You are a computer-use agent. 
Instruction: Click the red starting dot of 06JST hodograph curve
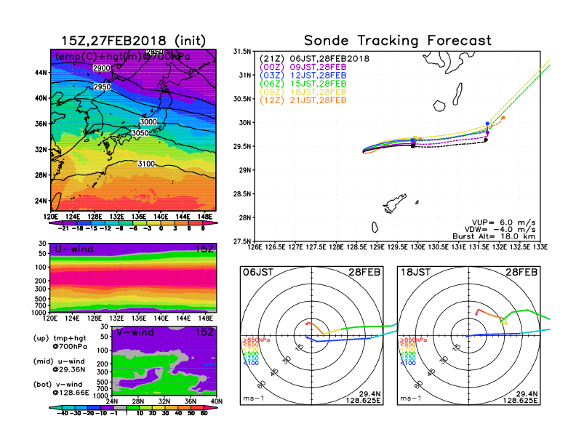pos(307,324)
